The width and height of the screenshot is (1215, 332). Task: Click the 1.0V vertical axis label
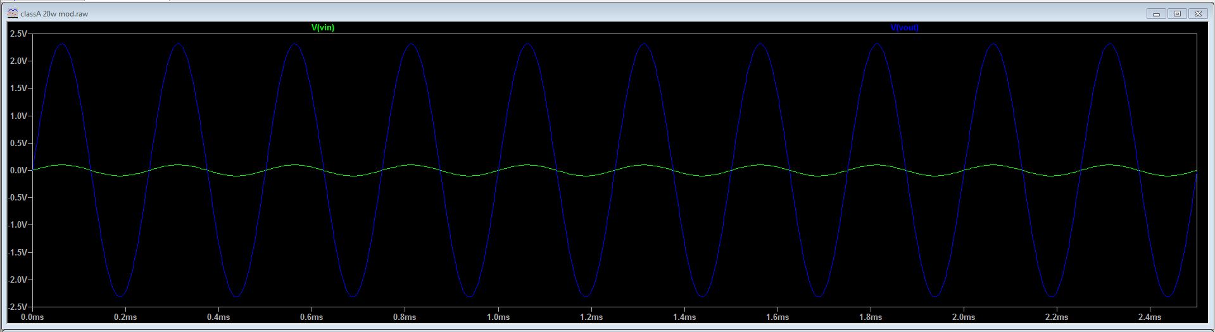pyautogui.click(x=18, y=116)
